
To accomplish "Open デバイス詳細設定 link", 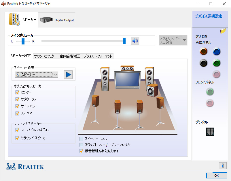I will [x=209, y=16].
